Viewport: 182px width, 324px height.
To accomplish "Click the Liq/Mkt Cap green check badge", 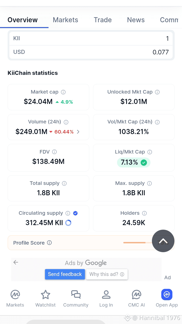I will (x=144, y=163).
